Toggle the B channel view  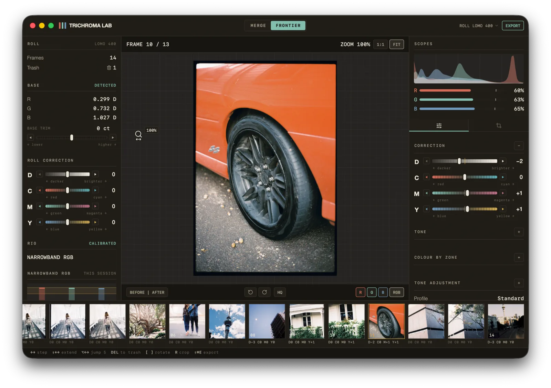click(x=383, y=292)
